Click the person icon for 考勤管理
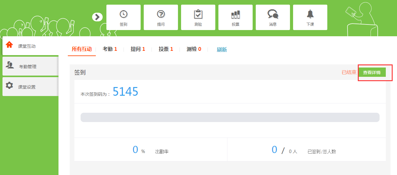Image resolution: width=397 pixels, height=175 pixels. pyautogui.click(x=10, y=65)
